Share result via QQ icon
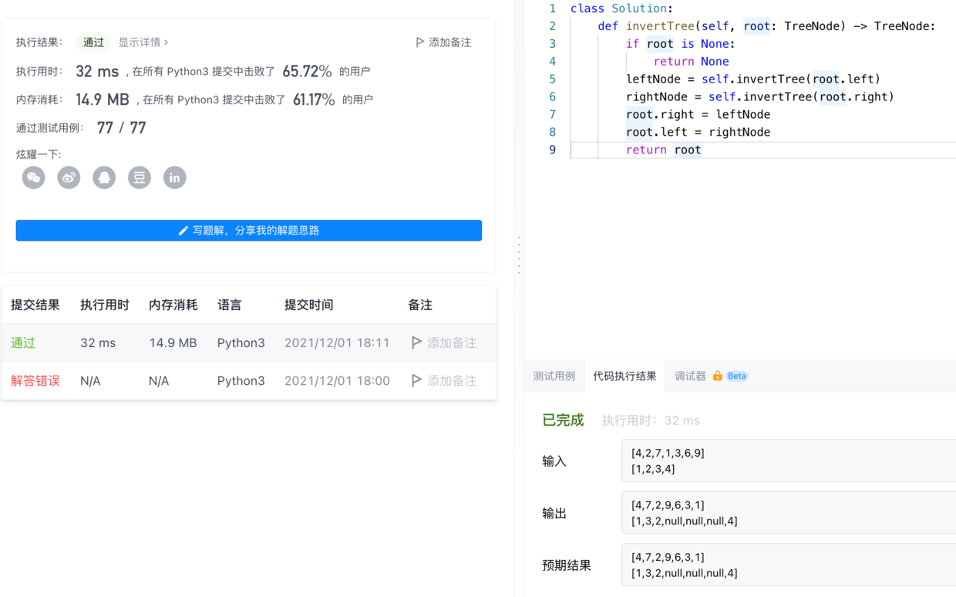This screenshot has width=956, height=597. click(x=104, y=177)
